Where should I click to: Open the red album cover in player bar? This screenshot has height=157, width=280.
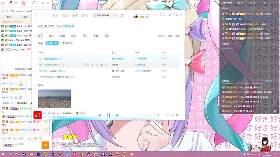(x=38, y=115)
